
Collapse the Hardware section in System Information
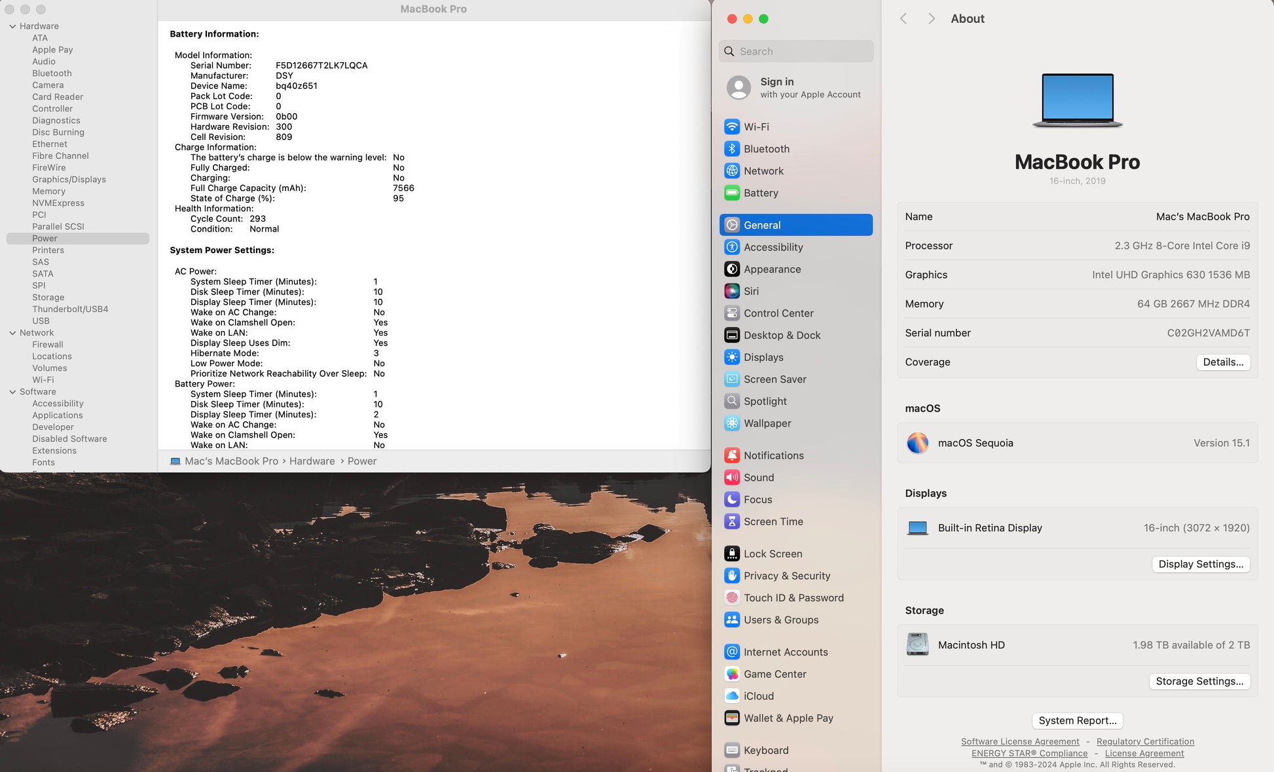12,26
